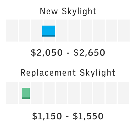Click ninth gray segment of Replacement Skylight bar

111,93
